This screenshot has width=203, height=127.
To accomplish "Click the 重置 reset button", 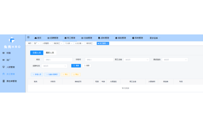I will [x=87, y=66].
